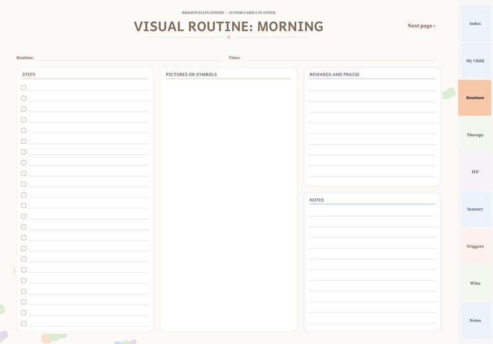Click the Time entry field

338,58
